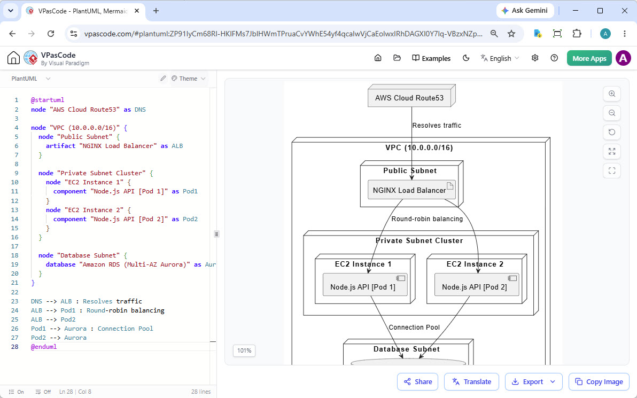The width and height of the screenshot is (637, 398).
Task: Click the 'DNS --> ALB : Resolves traffic' line
Action: pyautogui.click(x=87, y=301)
